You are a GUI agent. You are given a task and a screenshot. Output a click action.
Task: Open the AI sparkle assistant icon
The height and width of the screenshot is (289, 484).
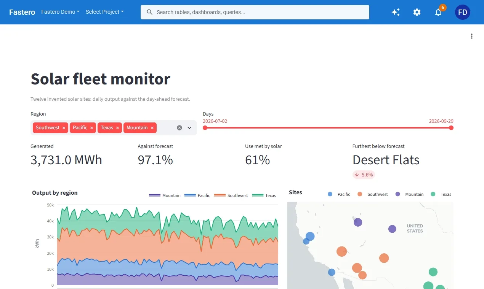tap(396, 12)
